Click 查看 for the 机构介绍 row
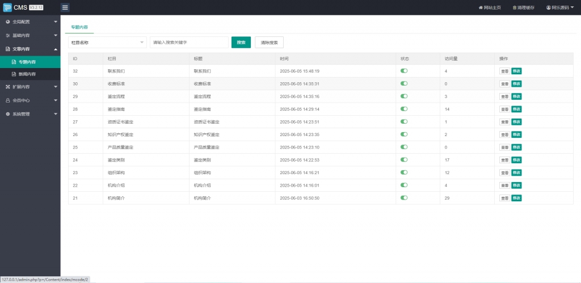Image resolution: width=581 pixels, height=283 pixels. pos(504,185)
